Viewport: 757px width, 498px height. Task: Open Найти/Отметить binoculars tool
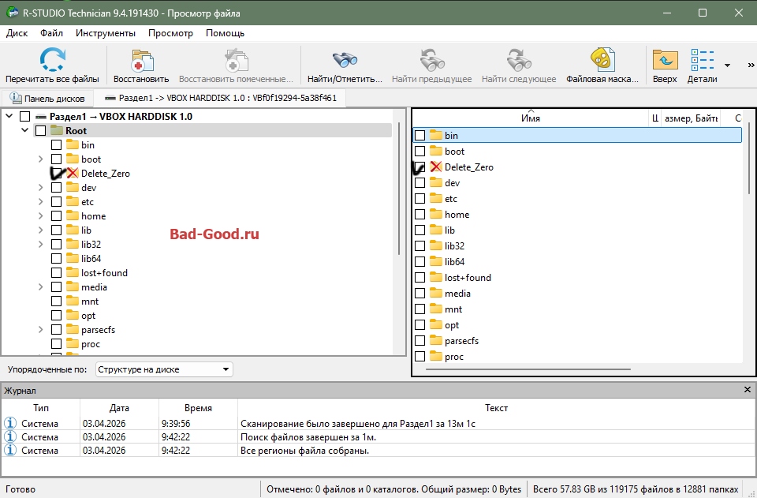345,61
